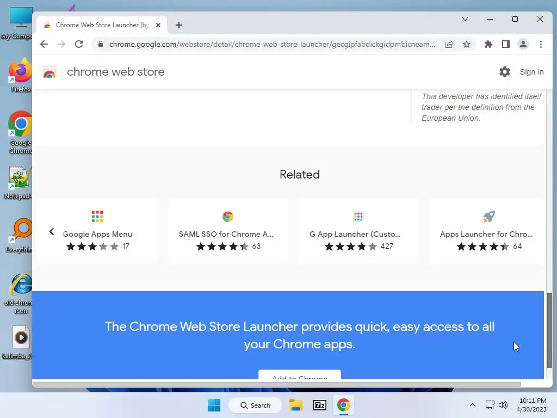Show previous related extensions arrow

pos(52,232)
